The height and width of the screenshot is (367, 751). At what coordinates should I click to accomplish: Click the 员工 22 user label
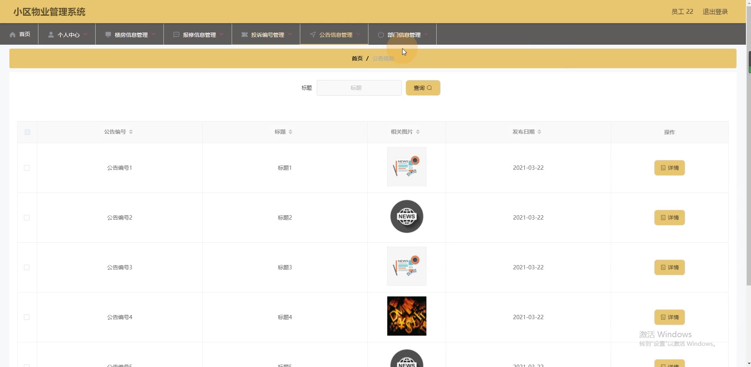pos(682,12)
